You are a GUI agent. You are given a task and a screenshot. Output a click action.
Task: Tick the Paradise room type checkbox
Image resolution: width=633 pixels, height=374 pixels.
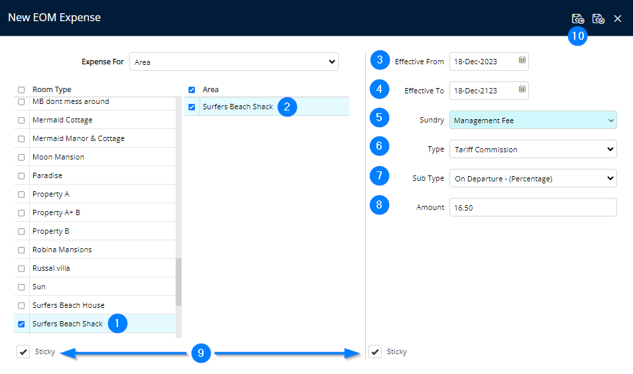click(x=22, y=175)
